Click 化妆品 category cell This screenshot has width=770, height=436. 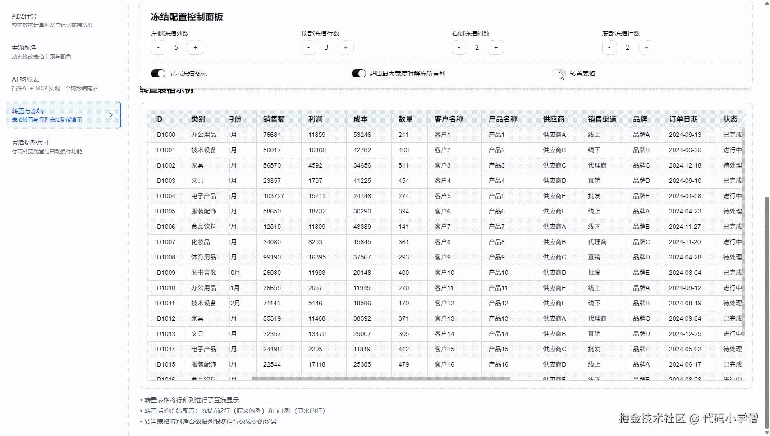tap(206, 242)
